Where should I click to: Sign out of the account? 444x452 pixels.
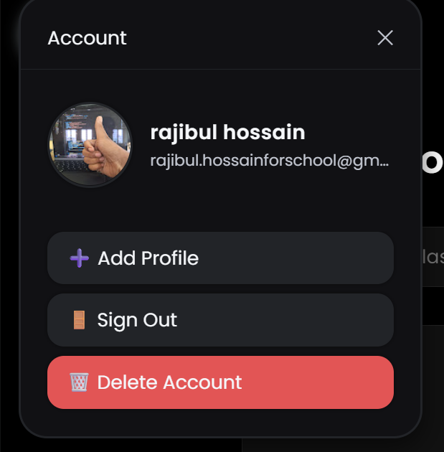[x=220, y=320]
